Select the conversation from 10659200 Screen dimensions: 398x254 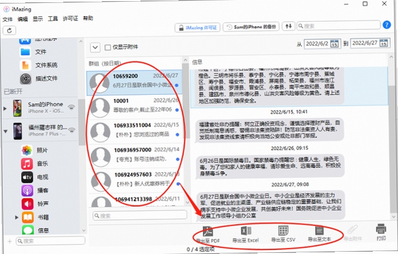(x=135, y=83)
